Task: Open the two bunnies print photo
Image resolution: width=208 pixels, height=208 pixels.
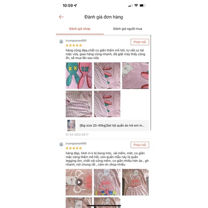Action: (x=79, y=75)
